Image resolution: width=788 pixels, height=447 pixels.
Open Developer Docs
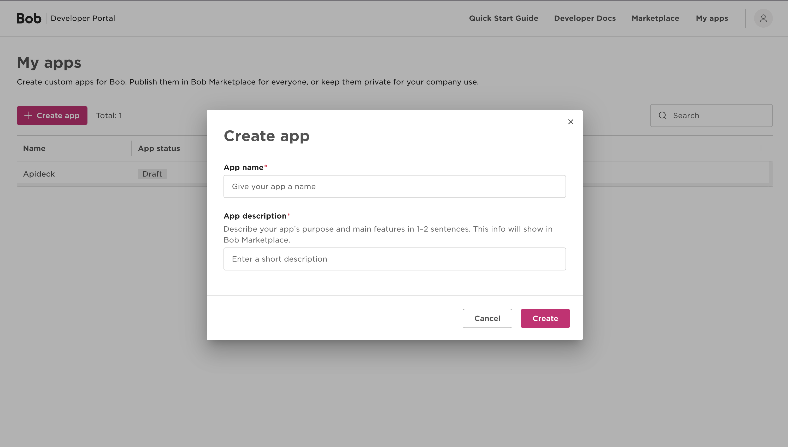[x=585, y=19]
